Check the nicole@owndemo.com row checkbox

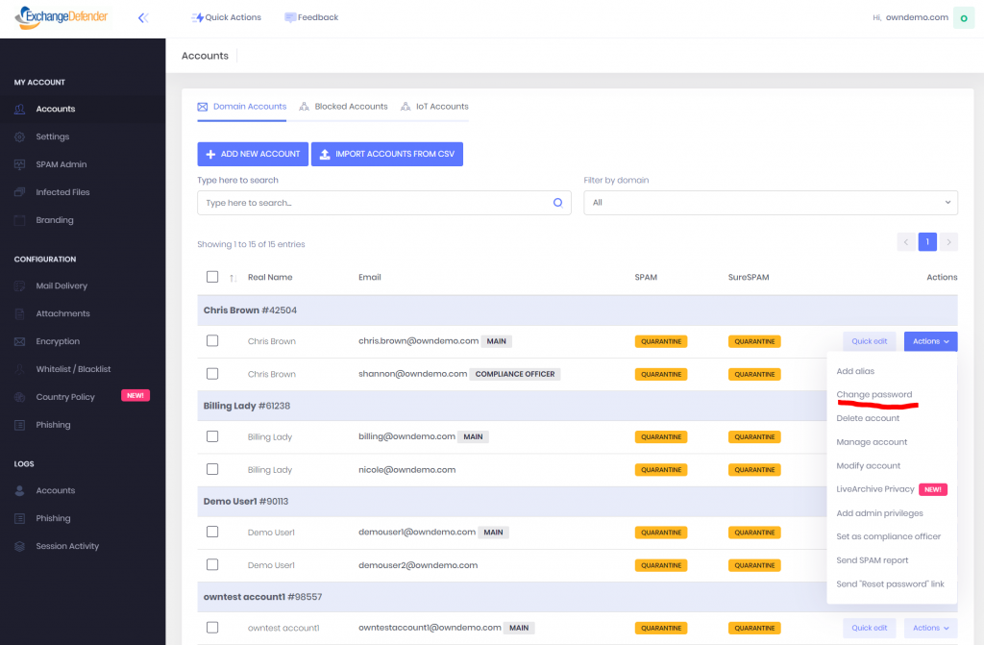pos(212,469)
